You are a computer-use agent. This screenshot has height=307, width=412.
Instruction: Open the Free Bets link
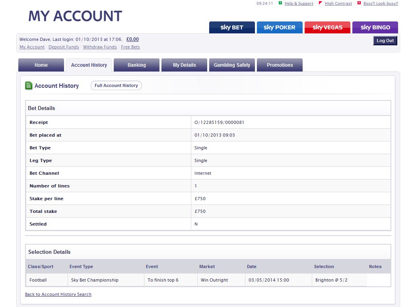tap(130, 47)
